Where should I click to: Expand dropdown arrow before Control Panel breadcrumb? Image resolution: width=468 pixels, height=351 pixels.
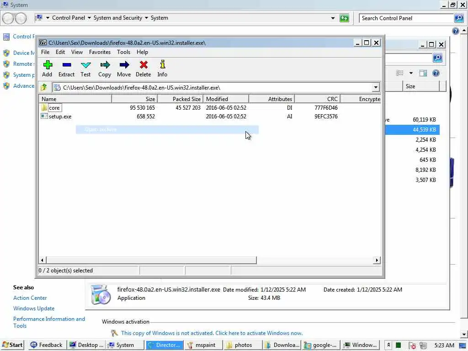[x=48, y=18]
